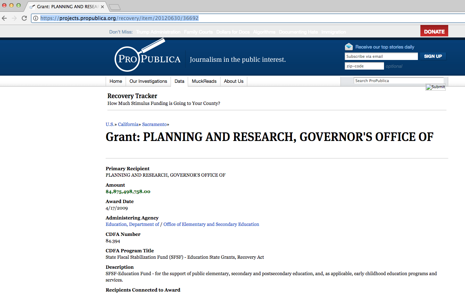The height and width of the screenshot is (298, 465).
Task: Reload the page with the refresh icon
Action: [24, 18]
